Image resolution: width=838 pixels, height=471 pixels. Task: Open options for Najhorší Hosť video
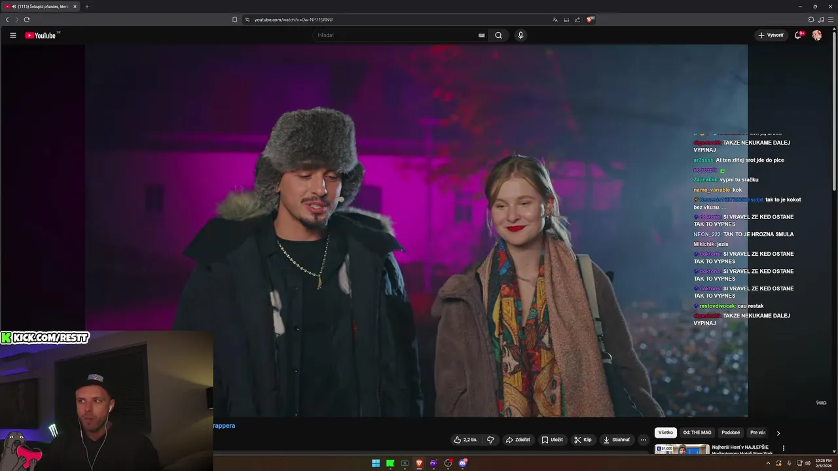pos(784,449)
